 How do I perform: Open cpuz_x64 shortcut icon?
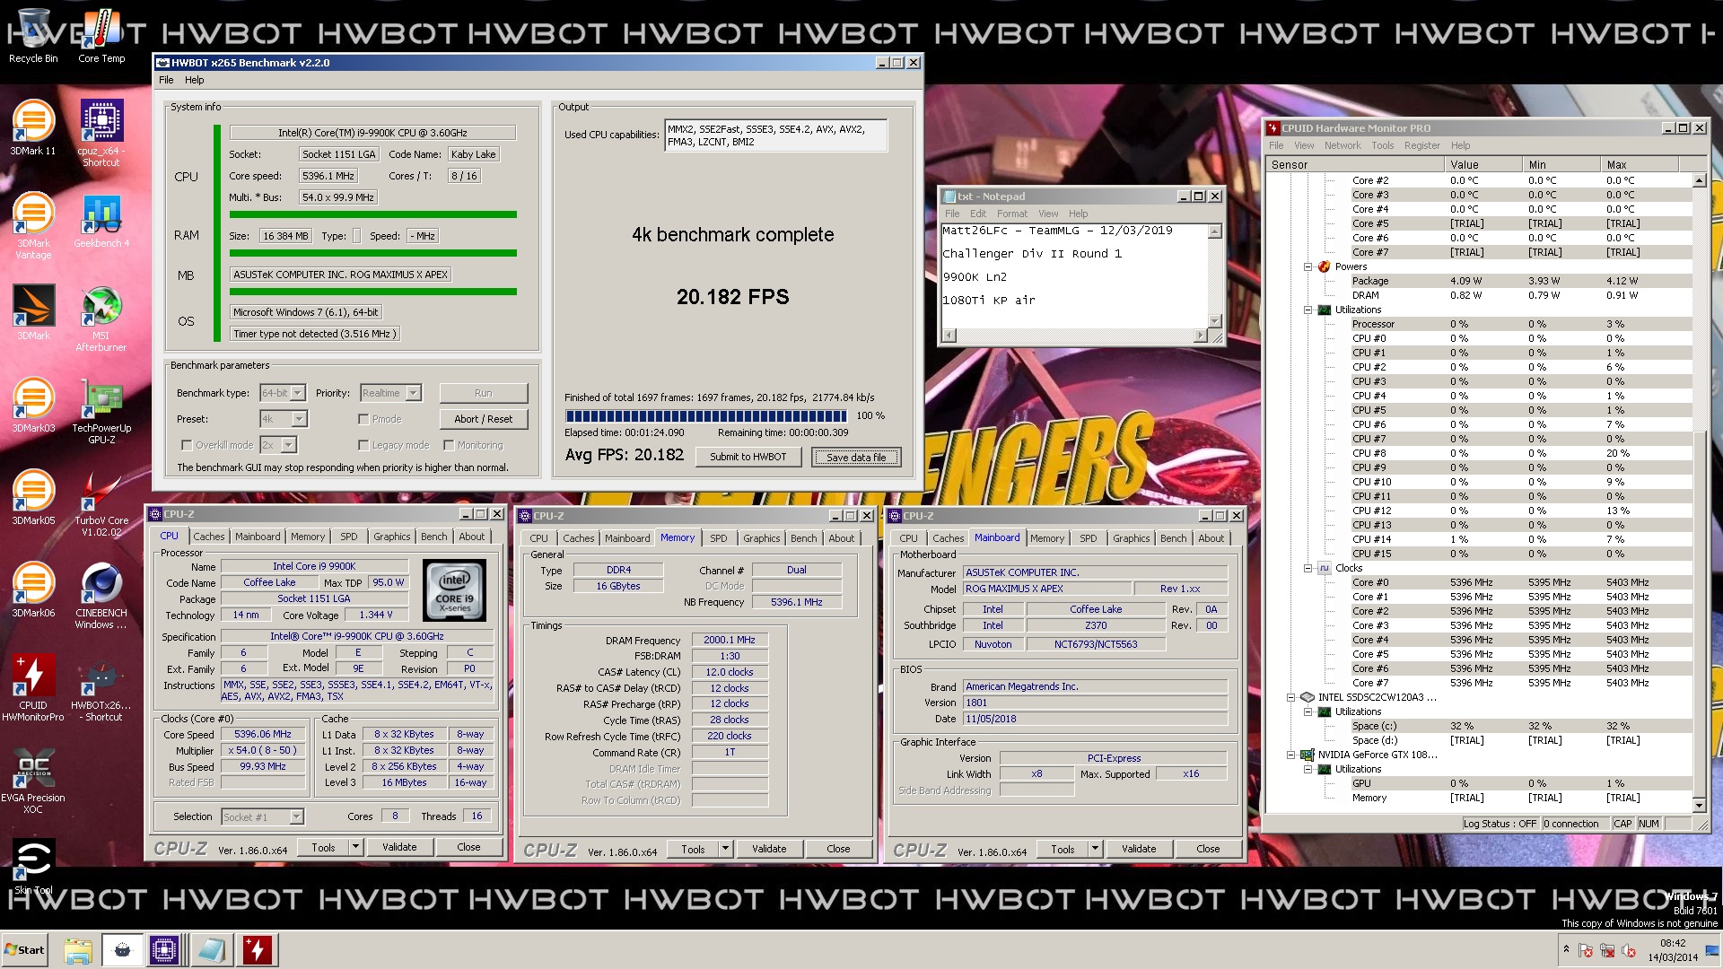point(101,133)
